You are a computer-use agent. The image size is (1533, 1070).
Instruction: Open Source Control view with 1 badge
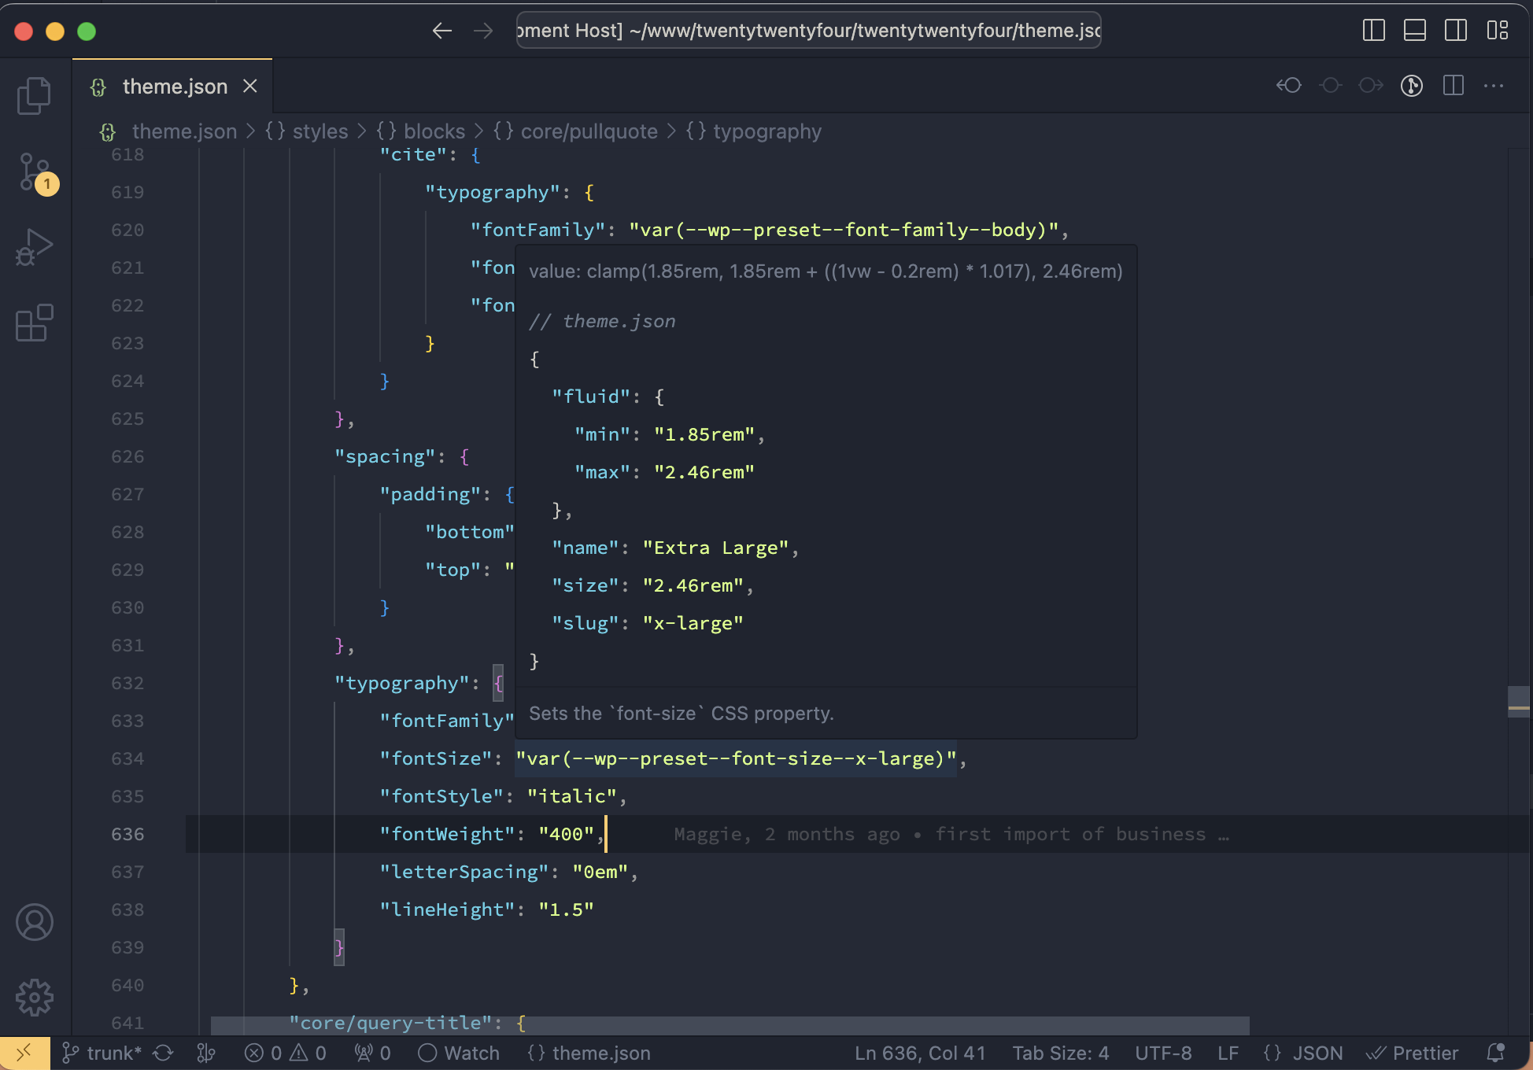point(34,172)
